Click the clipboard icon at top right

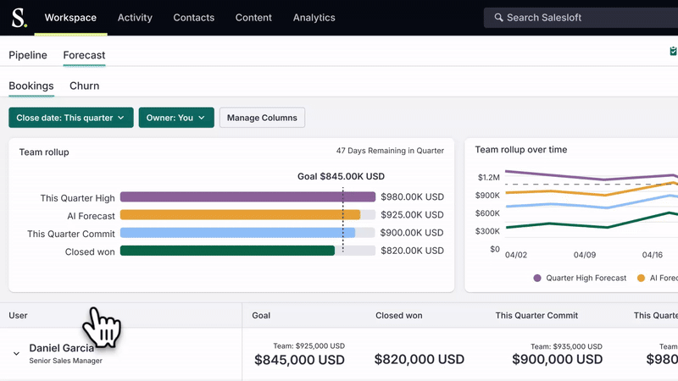pyautogui.click(x=673, y=51)
